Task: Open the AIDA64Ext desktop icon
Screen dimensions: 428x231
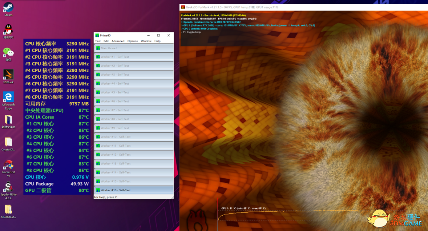Action: pyautogui.click(x=8, y=212)
